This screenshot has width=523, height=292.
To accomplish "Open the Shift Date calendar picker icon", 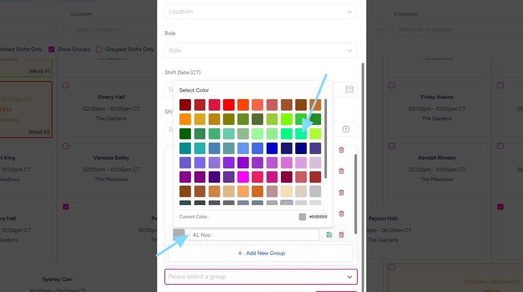I will pyautogui.click(x=349, y=89).
